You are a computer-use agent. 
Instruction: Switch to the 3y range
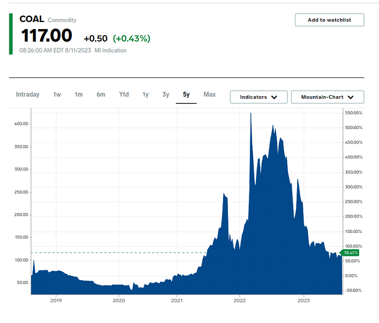(165, 94)
